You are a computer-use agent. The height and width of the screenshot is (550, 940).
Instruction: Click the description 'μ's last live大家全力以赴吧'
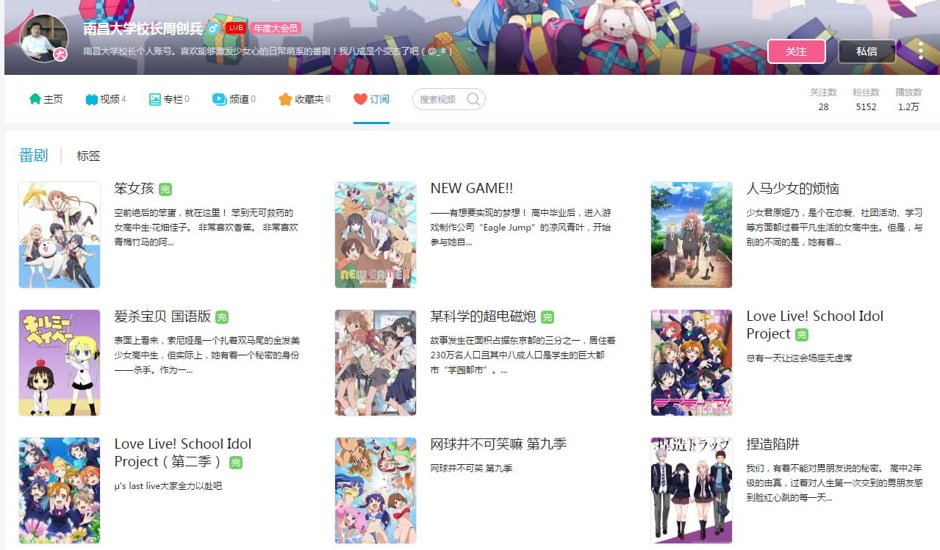coord(168,486)
